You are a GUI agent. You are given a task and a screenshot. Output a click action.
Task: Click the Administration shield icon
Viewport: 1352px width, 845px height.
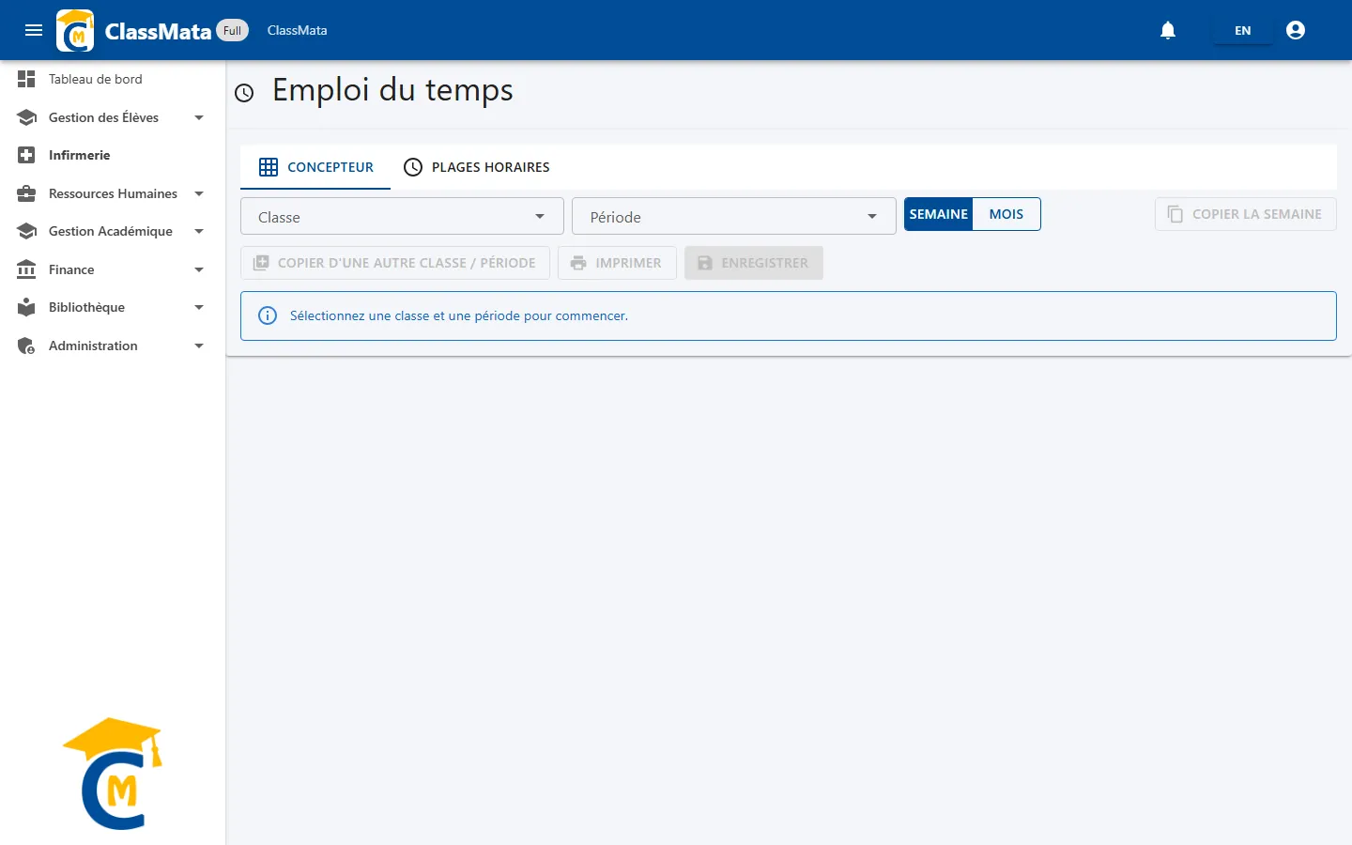click(x=26, y=346)
